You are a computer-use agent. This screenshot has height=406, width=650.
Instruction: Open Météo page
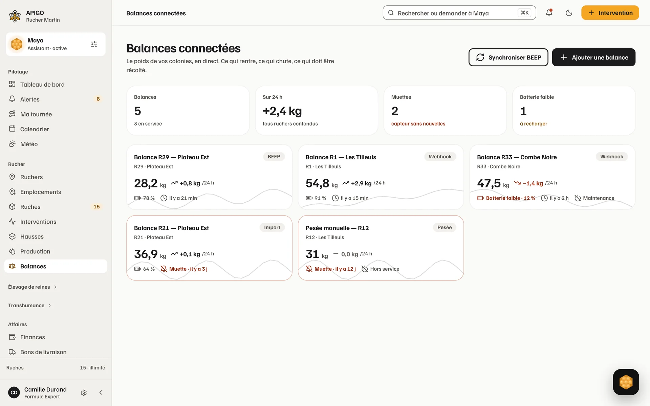point(56,144)
